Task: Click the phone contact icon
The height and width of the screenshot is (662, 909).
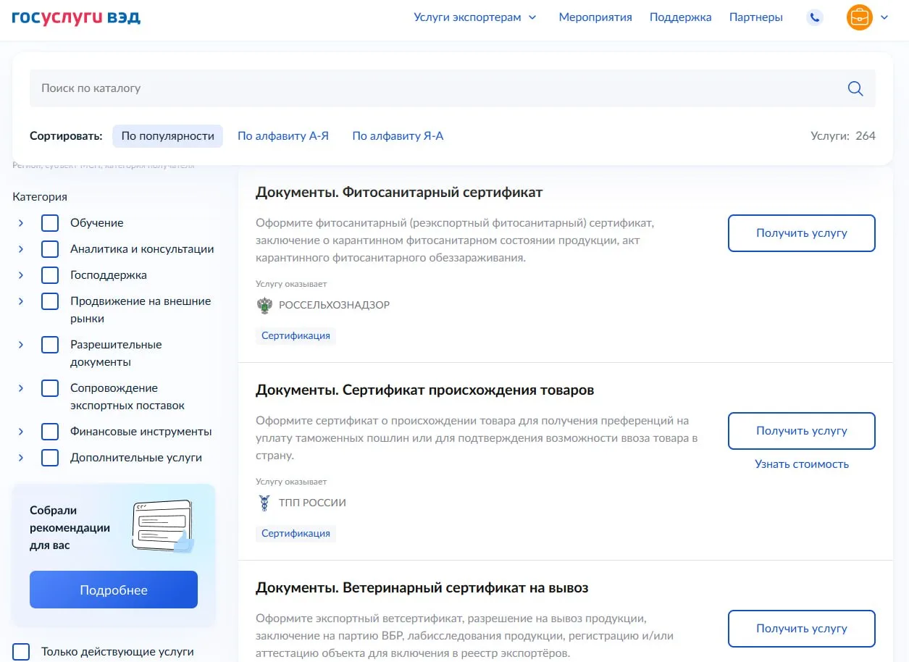Action: point(815,17)
